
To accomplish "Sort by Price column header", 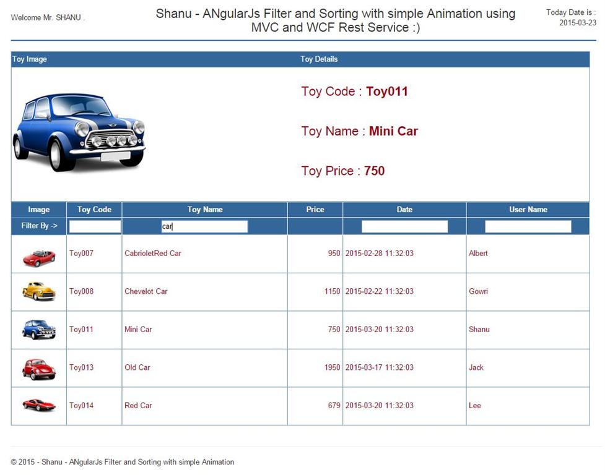I will 315,210.
